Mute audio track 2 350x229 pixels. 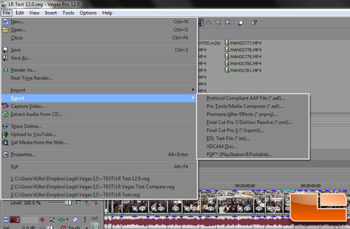(x=75, y=219)
